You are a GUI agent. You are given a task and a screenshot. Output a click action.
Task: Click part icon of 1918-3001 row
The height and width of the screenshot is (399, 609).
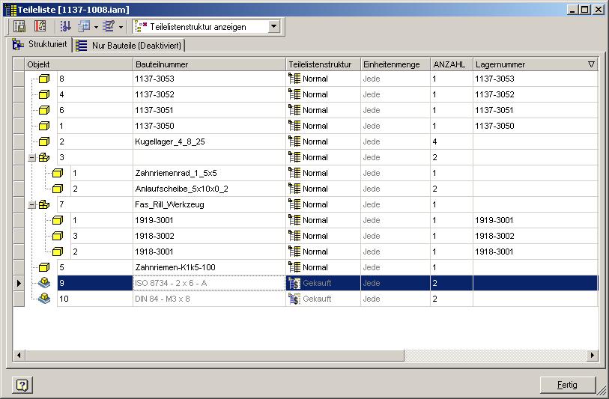(x=58, y=252)
